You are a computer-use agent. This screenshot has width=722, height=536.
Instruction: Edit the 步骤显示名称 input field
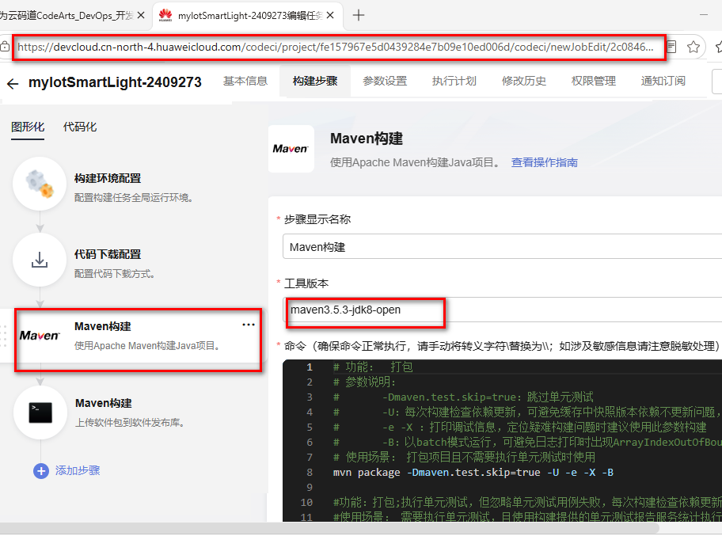point(503,247)
